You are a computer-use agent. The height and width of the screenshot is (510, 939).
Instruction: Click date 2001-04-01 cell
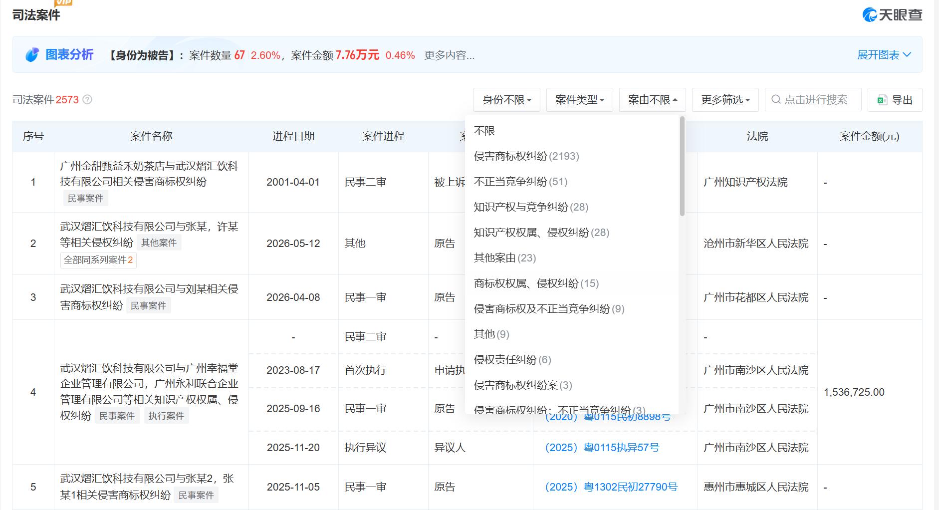293,182
